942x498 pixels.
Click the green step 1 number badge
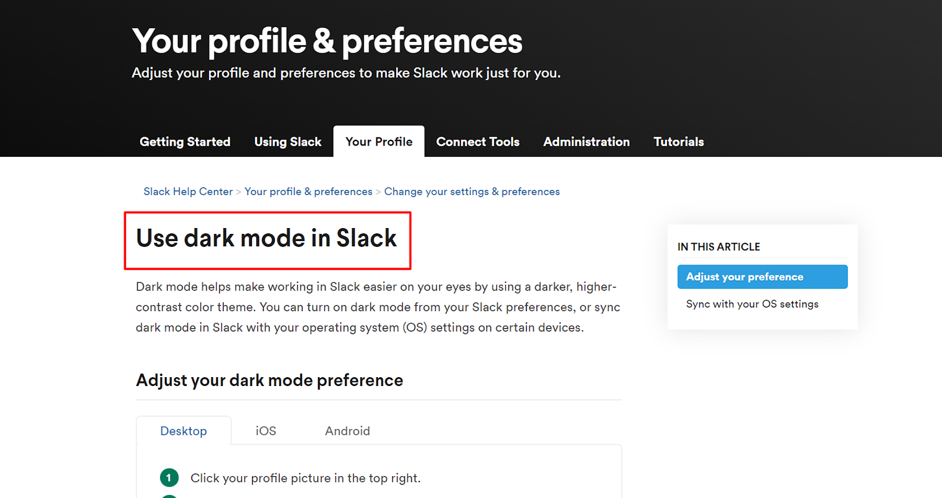coord(169,477)
